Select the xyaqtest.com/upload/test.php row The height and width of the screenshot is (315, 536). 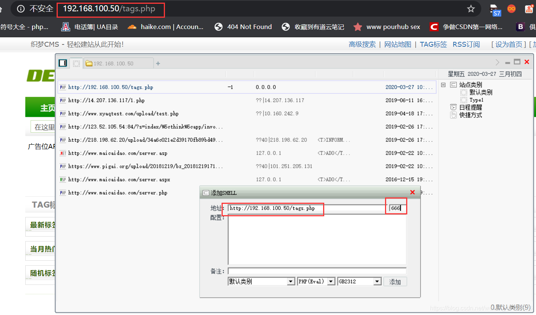(x=247, y=113)
